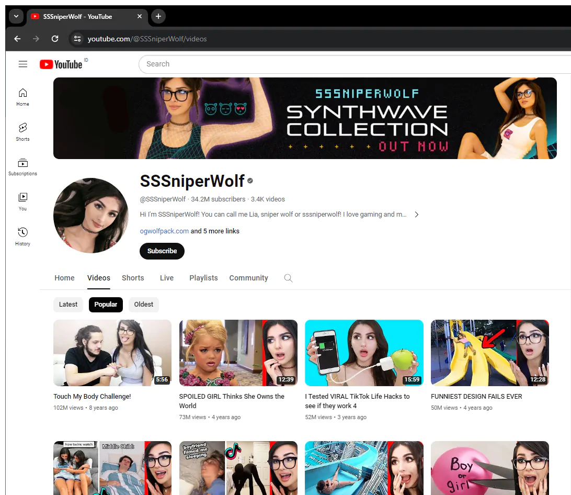571x495 pixels.
Task: Switch to the channel Home tab
Action: [64, 278]
